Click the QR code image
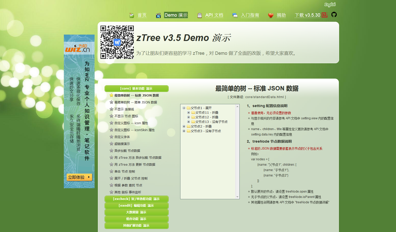This screenshot has height=232, width=396. 117,42
